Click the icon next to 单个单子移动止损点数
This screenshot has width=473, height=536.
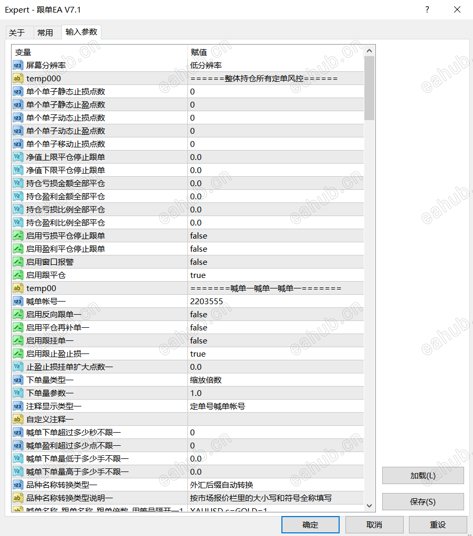point(18,144)
